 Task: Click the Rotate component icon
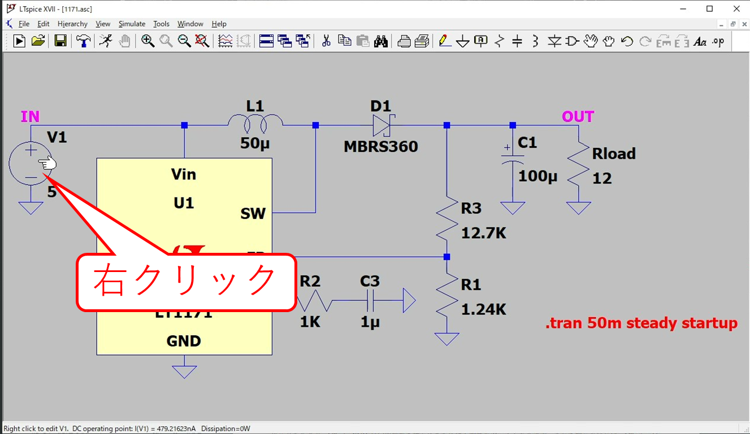click(x=664, y=41)
